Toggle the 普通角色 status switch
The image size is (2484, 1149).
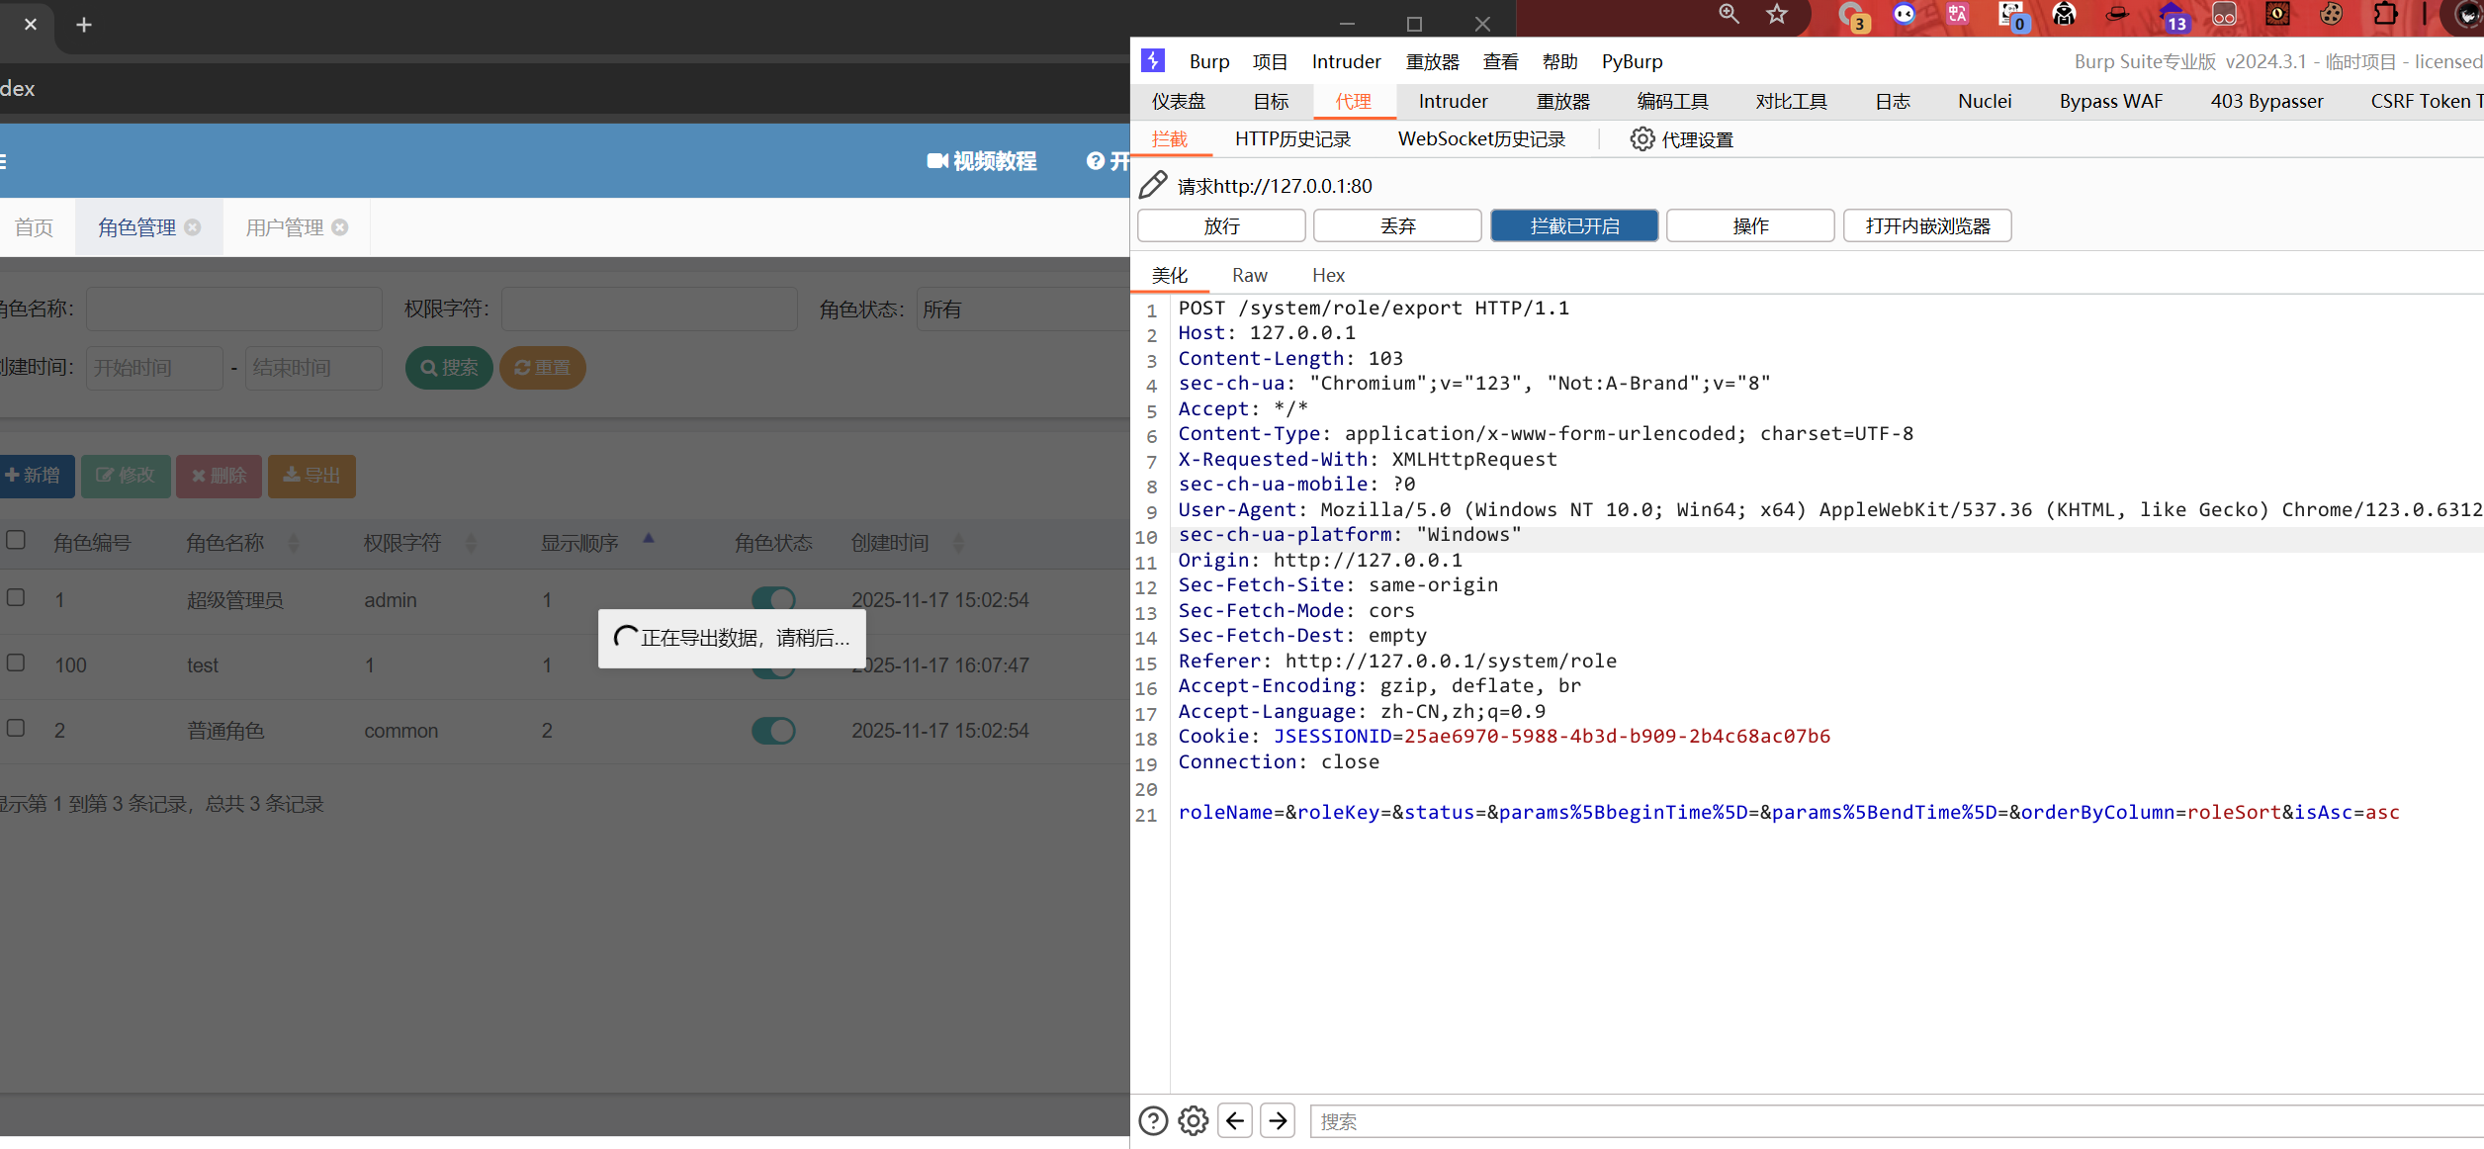(x=773, y=731)
